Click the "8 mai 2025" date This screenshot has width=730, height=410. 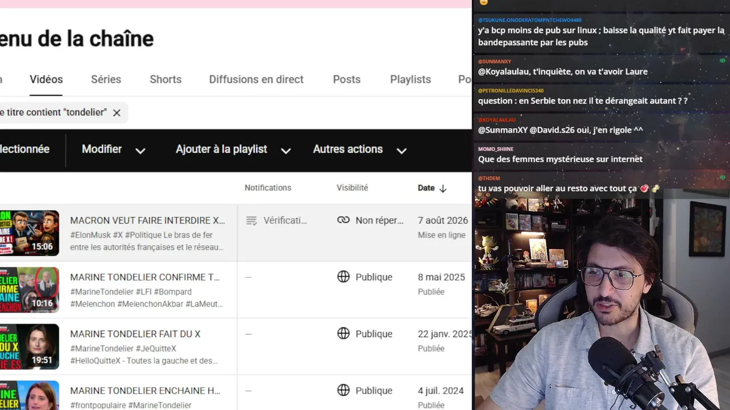[441, 277]
